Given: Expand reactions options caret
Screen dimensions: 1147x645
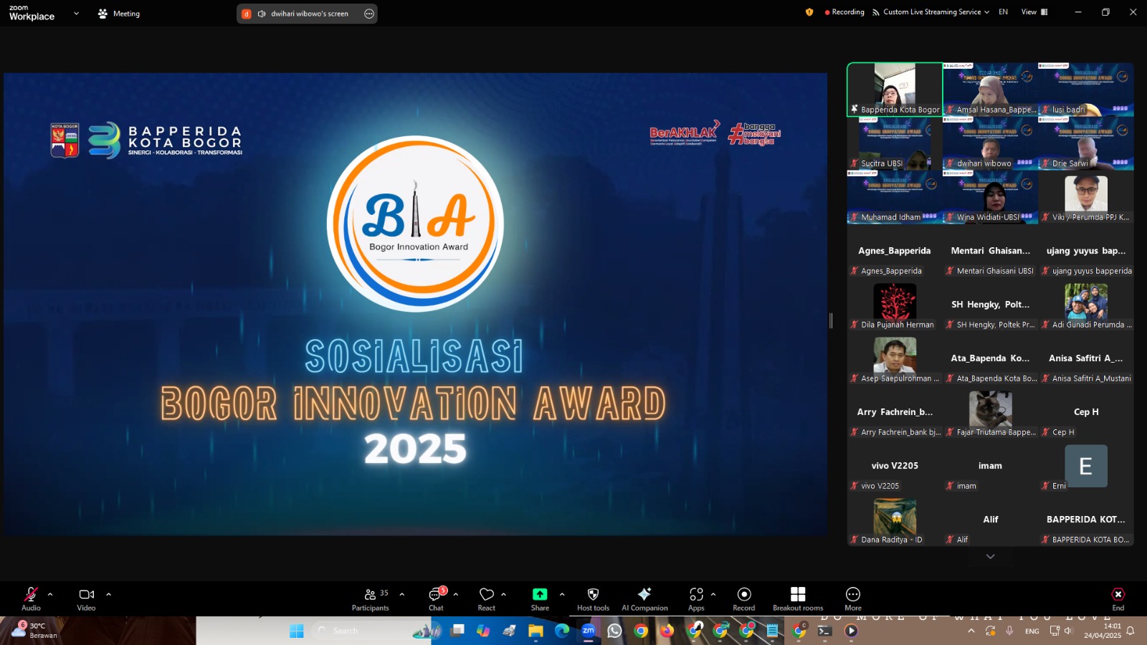Looking at the screenshot, I should click(503, 594).
